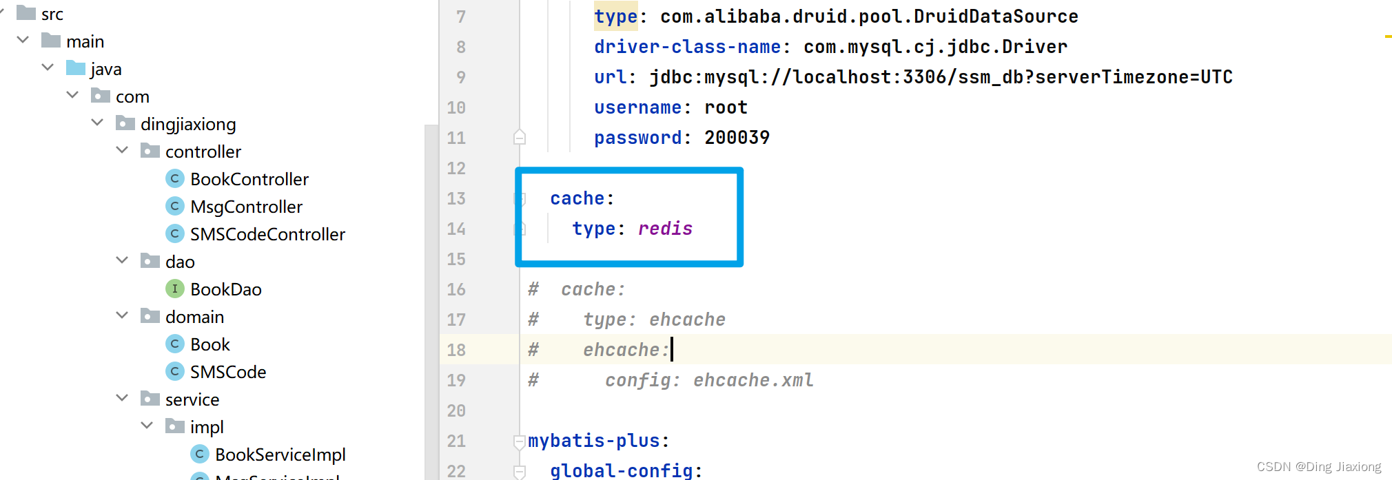
Task: Select the dingjiaxiong package
Action: tap(188, 124)
